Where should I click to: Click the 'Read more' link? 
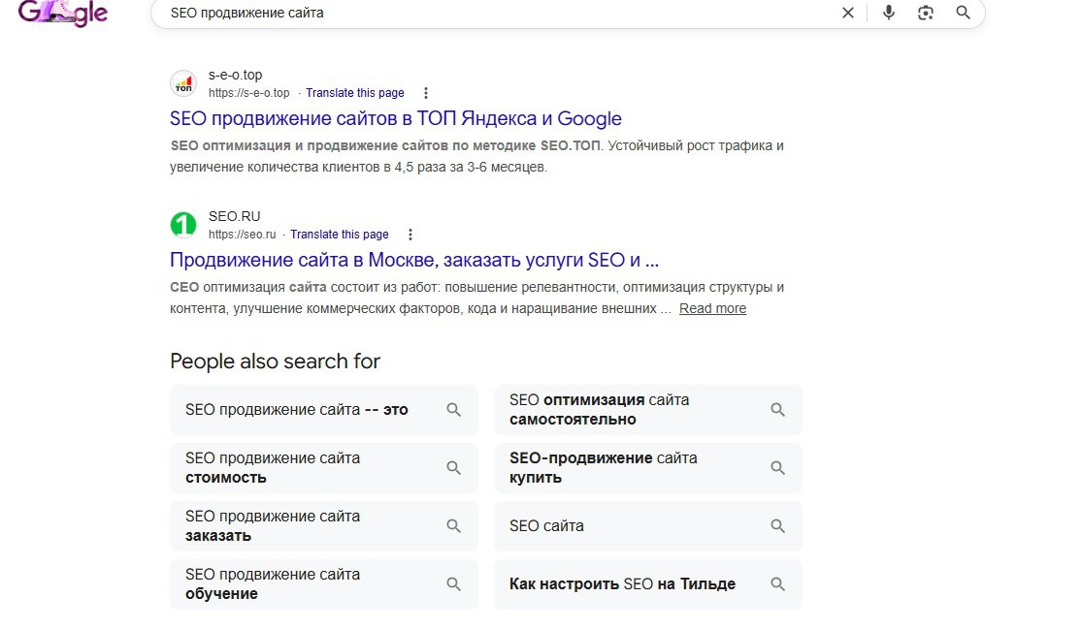pos(713,308)
